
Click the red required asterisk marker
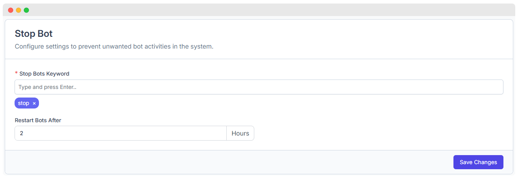click(16, 74)
